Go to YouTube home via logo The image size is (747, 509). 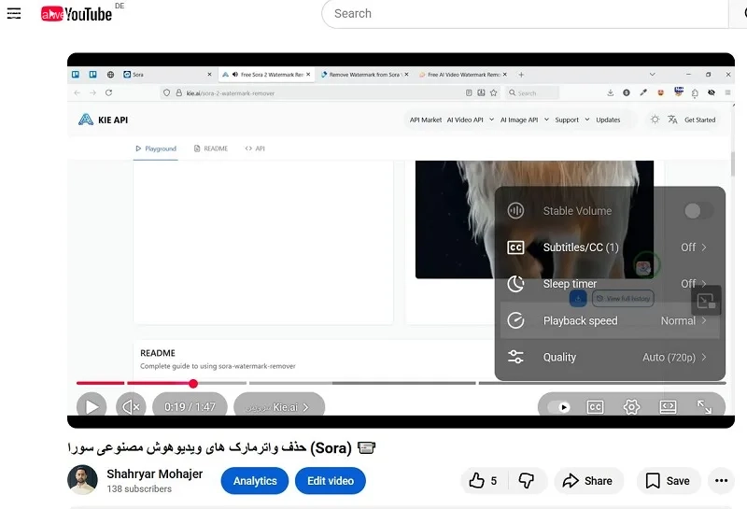pos(77,14)
